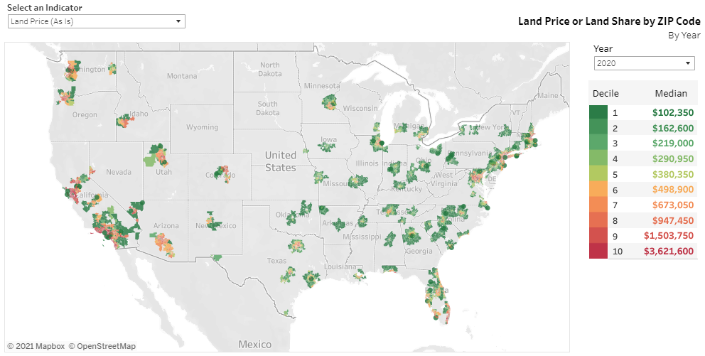Click the decile 5 yellow-green legend swatch

point(598,174)
